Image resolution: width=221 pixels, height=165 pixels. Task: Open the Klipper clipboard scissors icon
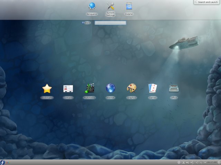(183, 162)
